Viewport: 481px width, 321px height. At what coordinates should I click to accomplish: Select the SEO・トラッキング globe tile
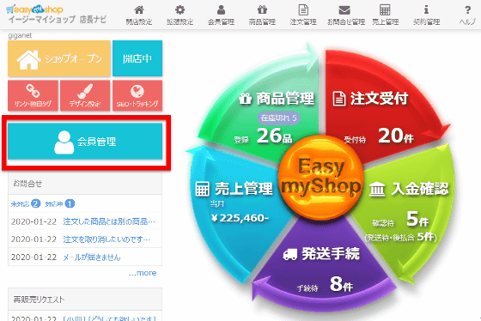(137, 95)
